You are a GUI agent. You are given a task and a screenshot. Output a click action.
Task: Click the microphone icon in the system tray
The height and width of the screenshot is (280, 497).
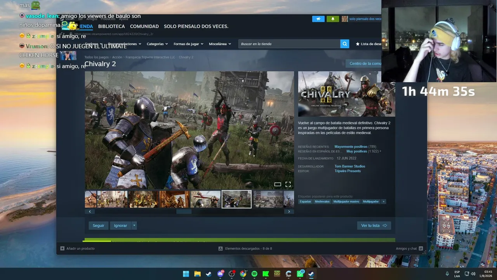pyautogui.click(x=447, y=274)
